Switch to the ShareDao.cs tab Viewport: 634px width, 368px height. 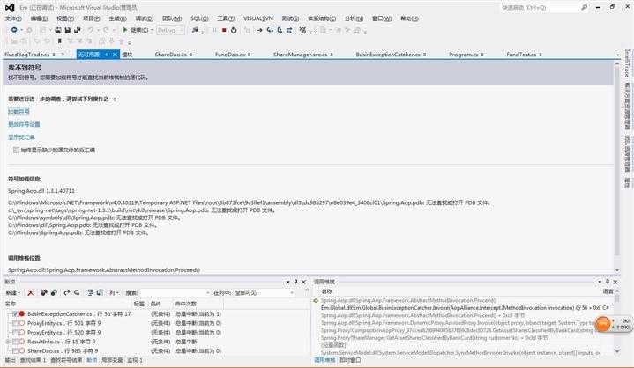click(x=171, y=54)
